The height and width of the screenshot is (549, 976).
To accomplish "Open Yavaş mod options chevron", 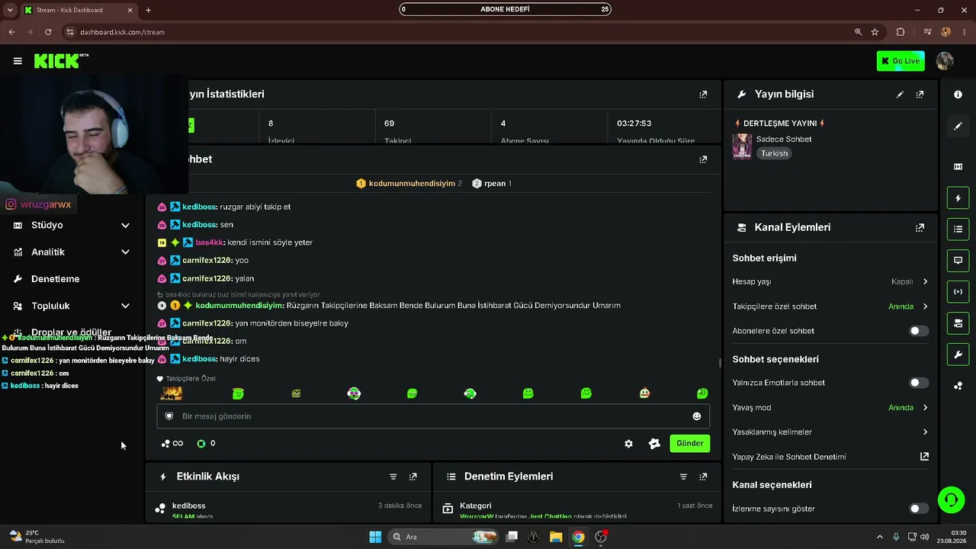I will coord(925,408).
